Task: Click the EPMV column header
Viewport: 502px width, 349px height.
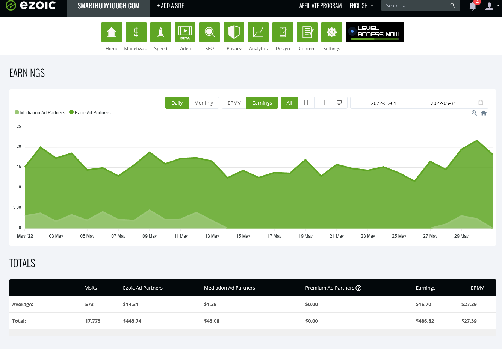Action: (x=477, y=288)
